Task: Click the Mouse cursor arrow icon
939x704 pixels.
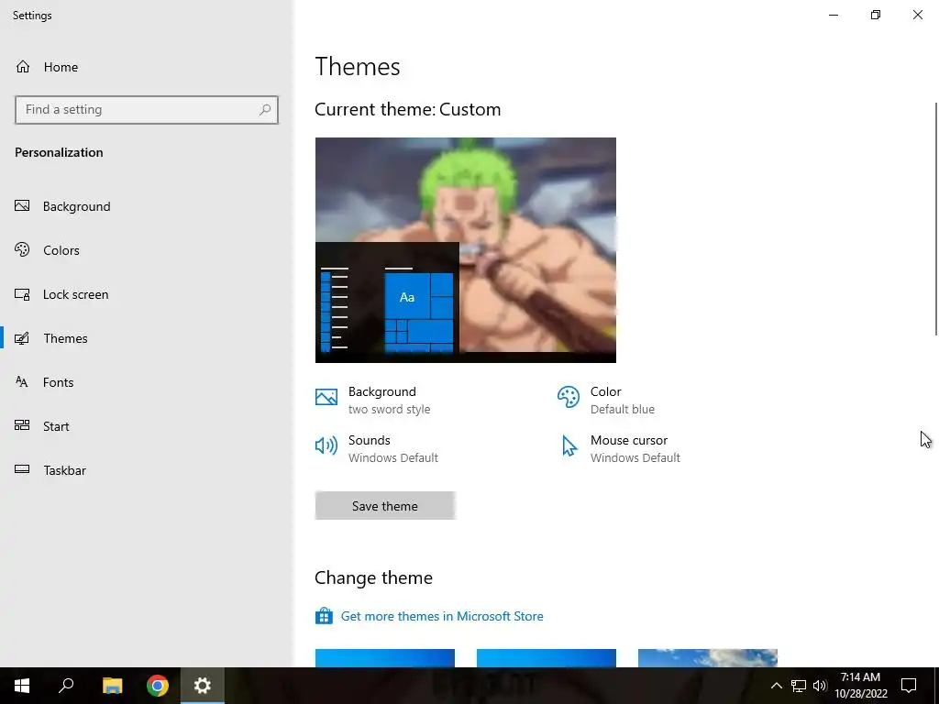Action: (569, 446)
